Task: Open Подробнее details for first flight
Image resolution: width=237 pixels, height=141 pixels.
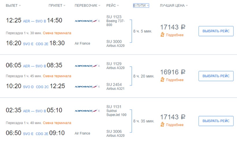Action: 175,35
